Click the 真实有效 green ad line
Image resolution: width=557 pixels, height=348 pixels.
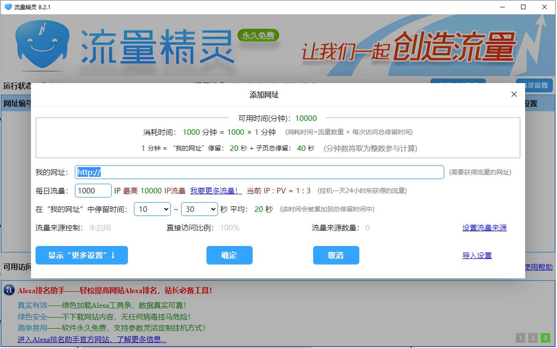(102, 305)
